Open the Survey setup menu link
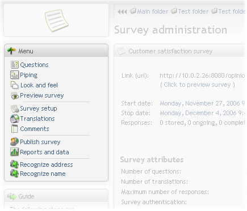The image size is (247, 211). [x=39, y=108]
